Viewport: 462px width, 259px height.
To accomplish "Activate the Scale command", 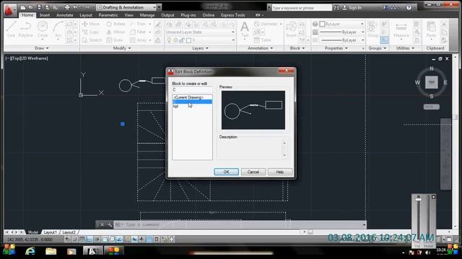I will point(115,40).
